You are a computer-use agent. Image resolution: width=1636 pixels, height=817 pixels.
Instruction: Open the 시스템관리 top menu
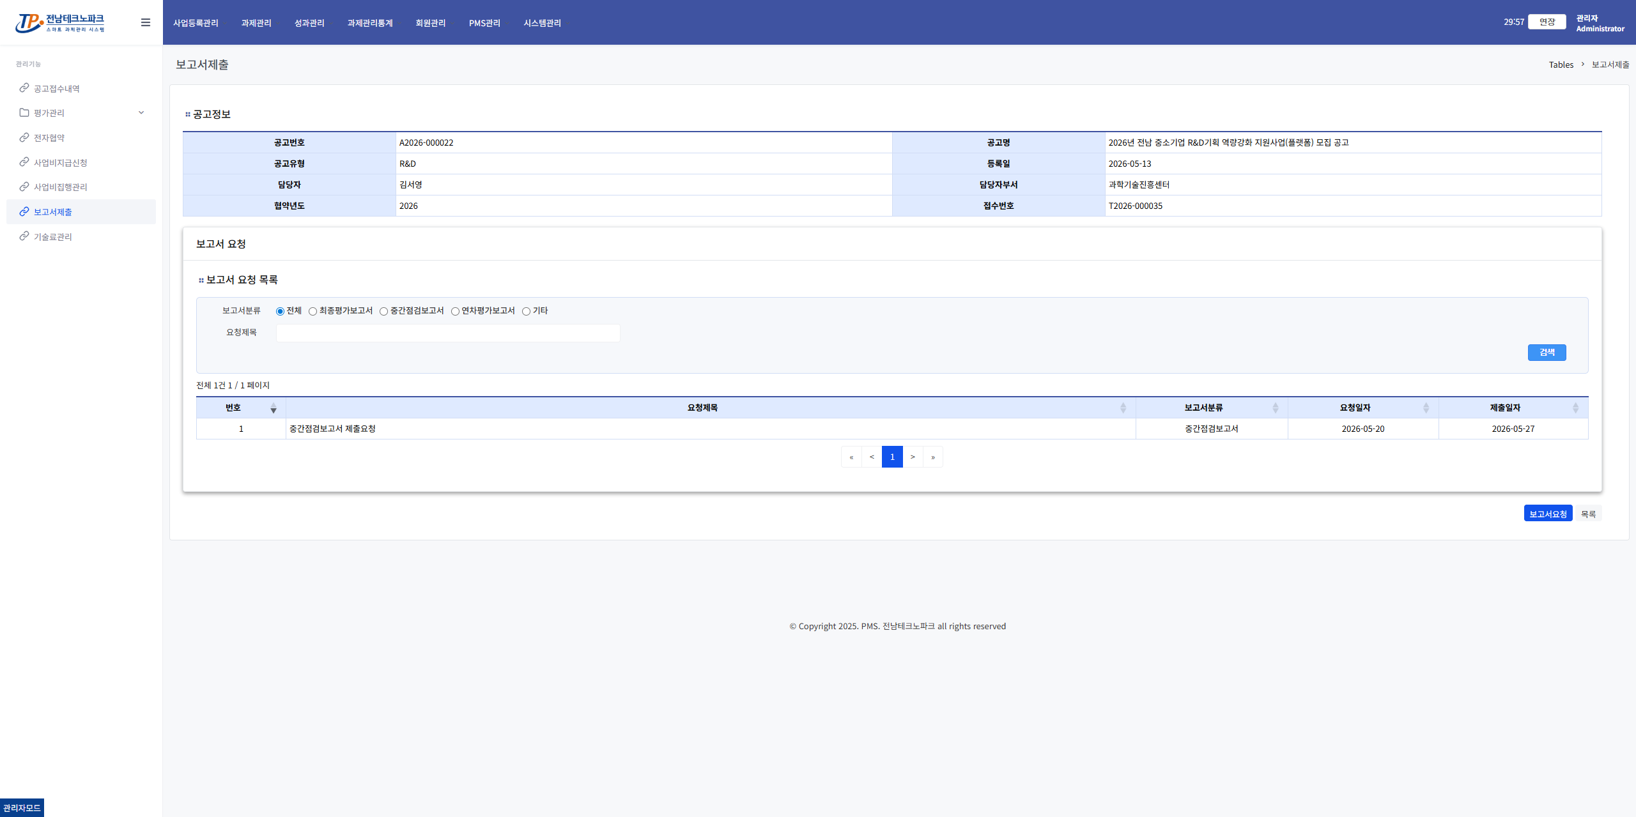coord(542,23)
